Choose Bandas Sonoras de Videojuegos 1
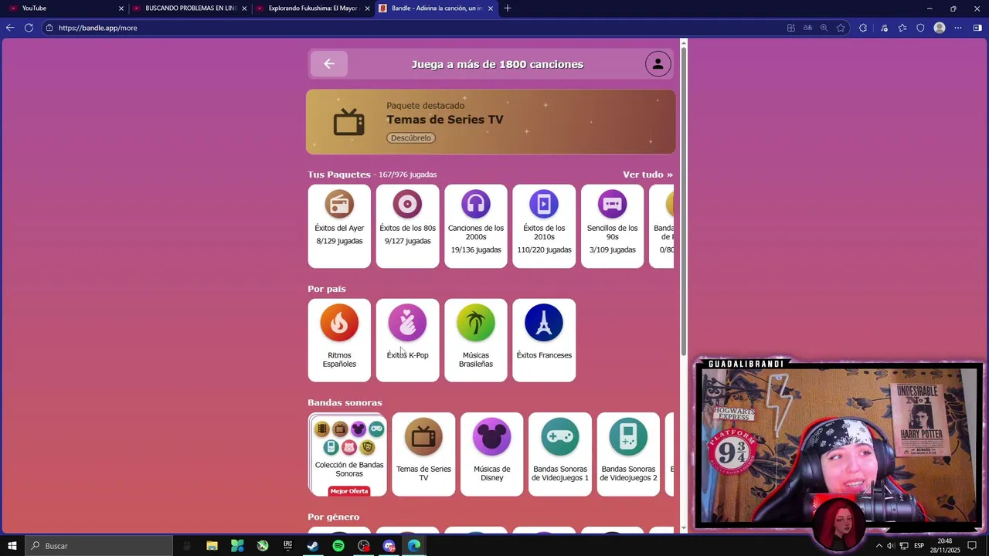Screen dimensions: 989x556 point(560,454)
